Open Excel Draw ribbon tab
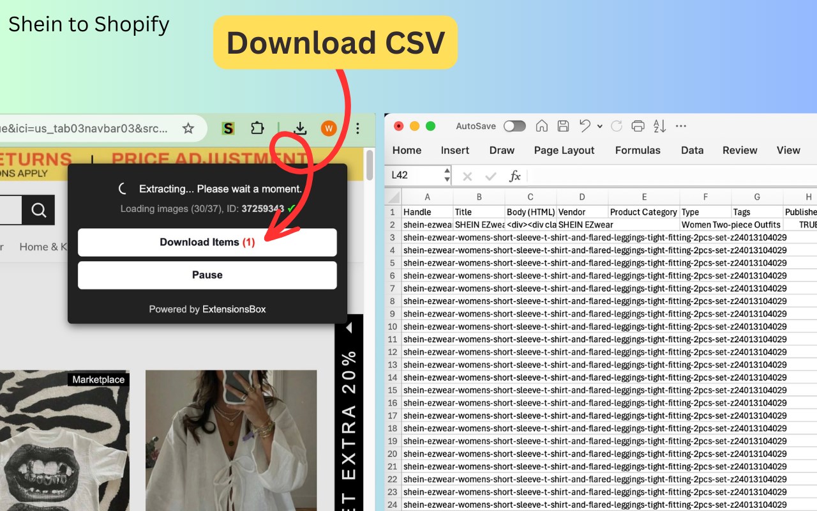 pyautogui.click(x=502, y=150)
